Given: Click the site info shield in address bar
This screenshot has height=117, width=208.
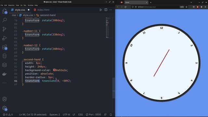Looking at the screenshot, I should coord(133,7).
